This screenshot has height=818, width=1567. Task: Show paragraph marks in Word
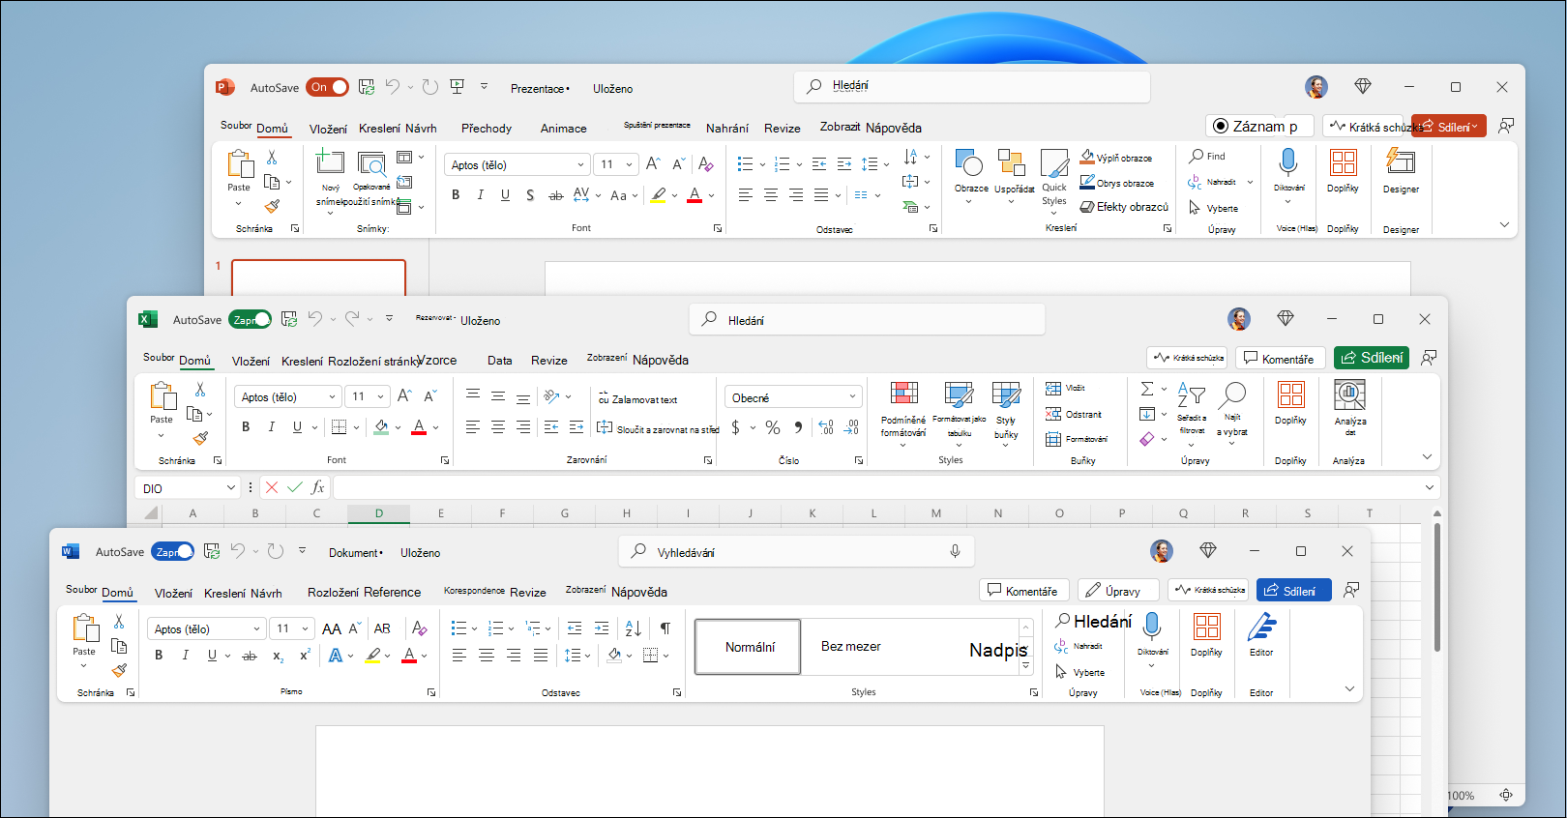click(665, 628)
